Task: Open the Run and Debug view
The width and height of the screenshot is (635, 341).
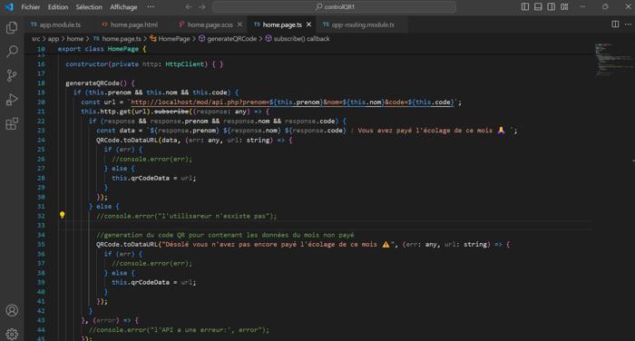Action: pyautogui.click(x=12, y=99)
